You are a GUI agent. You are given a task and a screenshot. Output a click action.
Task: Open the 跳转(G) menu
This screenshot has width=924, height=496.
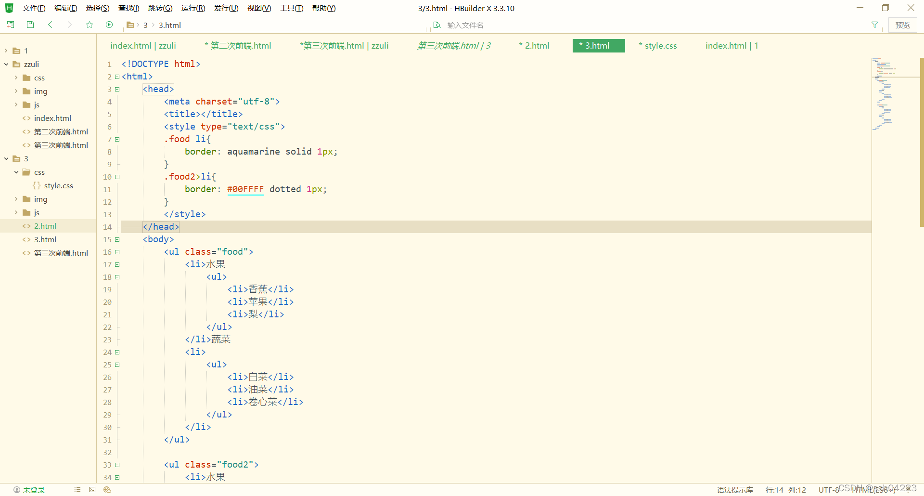tap(160, 8)
